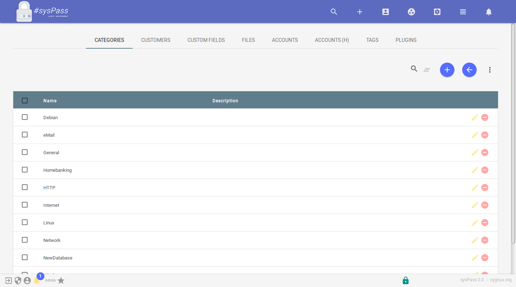Screen dimensions: 516x287
Task: Open the cygnux.org footer link
Action: pyautogui.click(x=501, y=280)
